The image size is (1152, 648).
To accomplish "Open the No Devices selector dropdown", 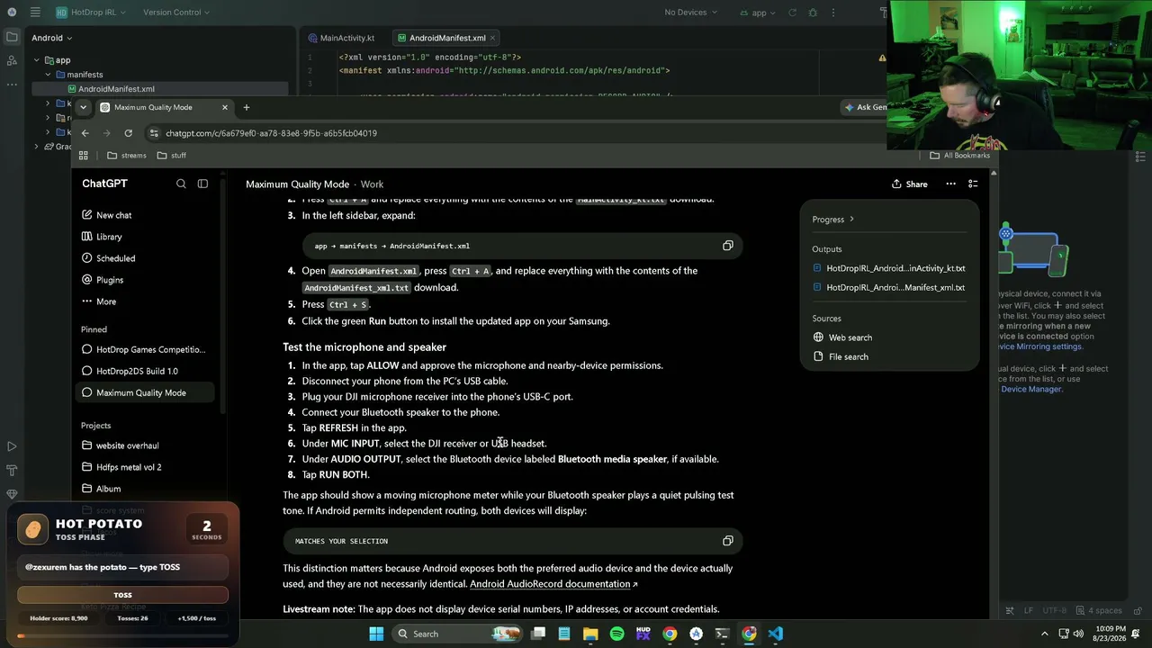I will 691,13.
